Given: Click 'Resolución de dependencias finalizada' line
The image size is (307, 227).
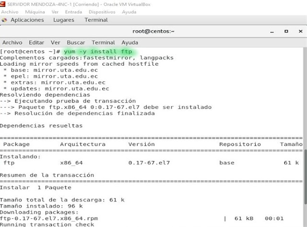Looking at the screenshot, I should point(77,113).
